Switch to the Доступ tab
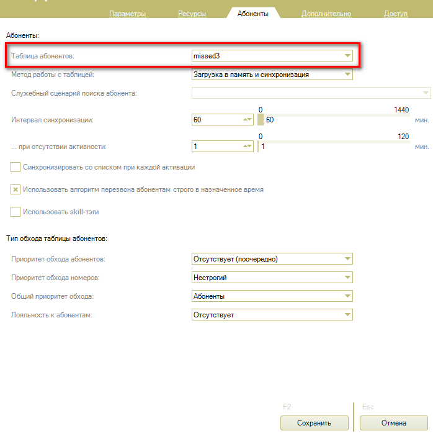Screen dimensions: 433x436 point(396,14)
